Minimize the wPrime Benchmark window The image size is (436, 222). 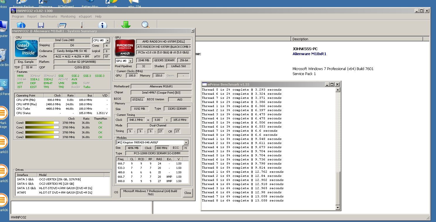tap(327, 84)
